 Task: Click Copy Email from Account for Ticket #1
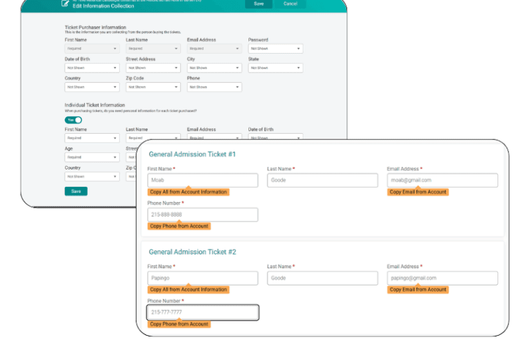coord(418,192)
